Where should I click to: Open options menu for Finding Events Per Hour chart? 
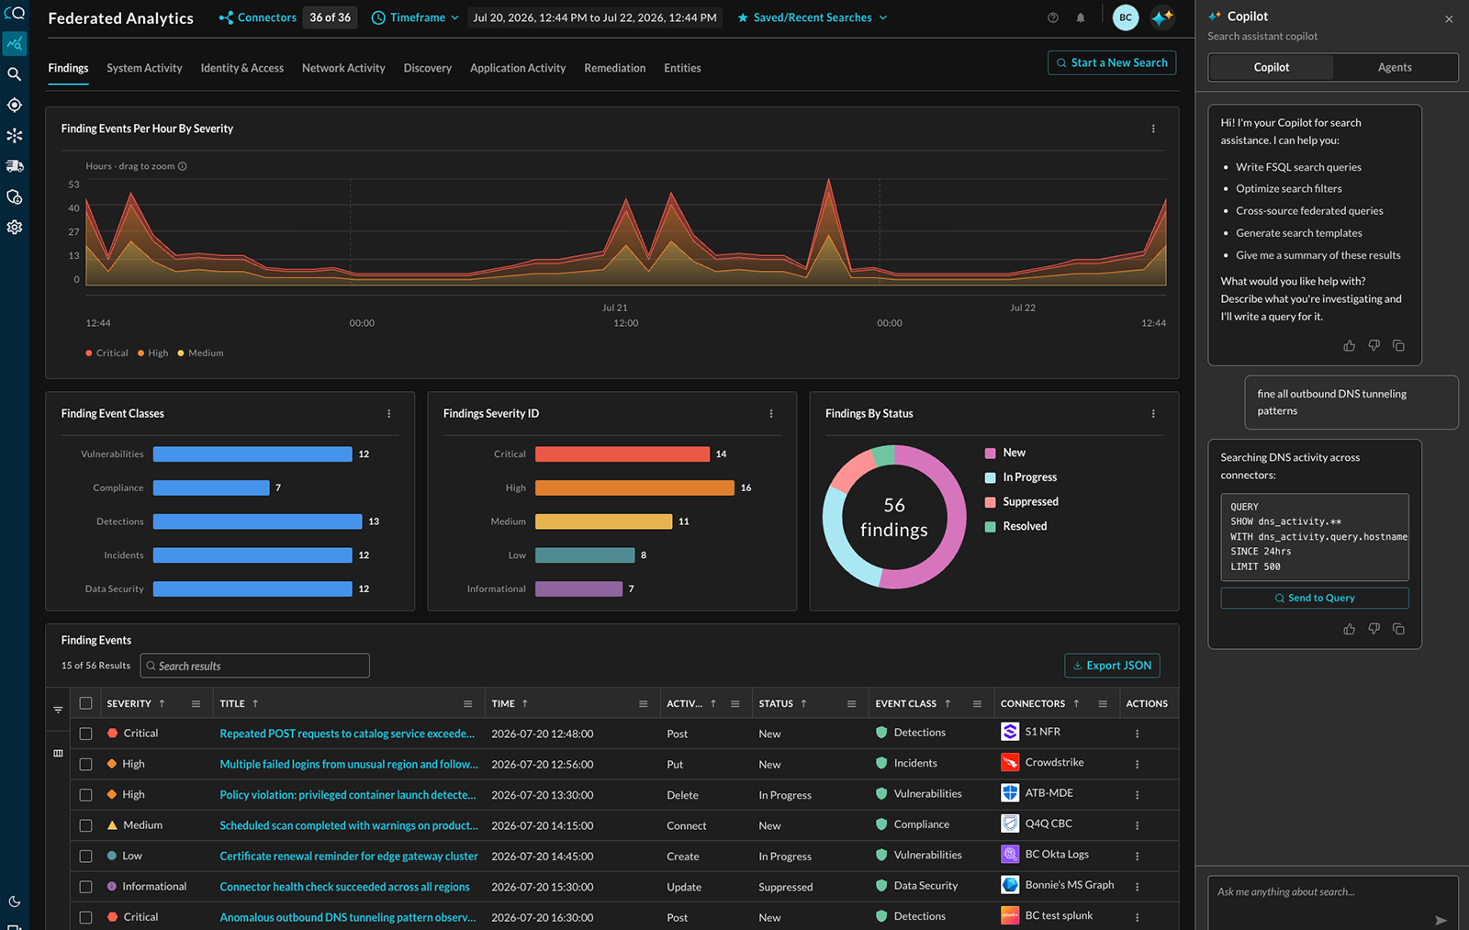coord(1153,129)
